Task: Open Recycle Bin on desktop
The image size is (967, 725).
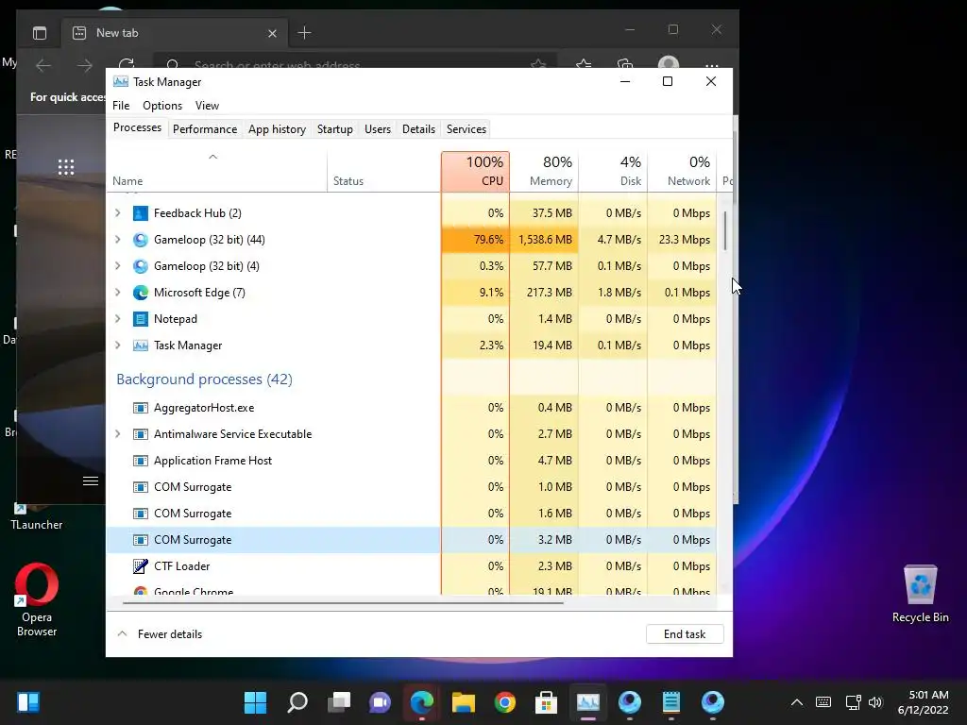Action: pos(920,594)
